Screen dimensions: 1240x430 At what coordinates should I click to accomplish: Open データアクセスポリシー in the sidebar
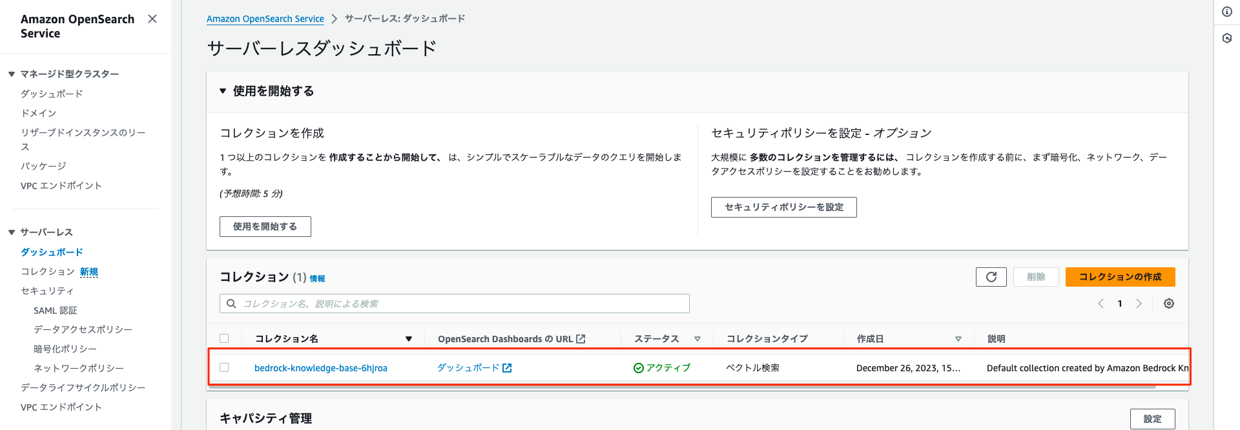pyautogui.click(x=83, y=329)
